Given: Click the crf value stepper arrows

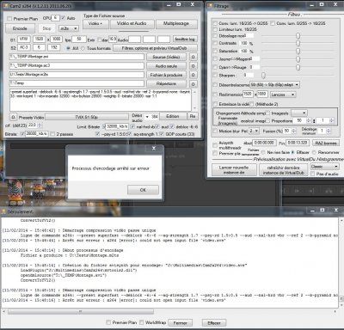Looking at the screenshot, I should tap(40, 125).
